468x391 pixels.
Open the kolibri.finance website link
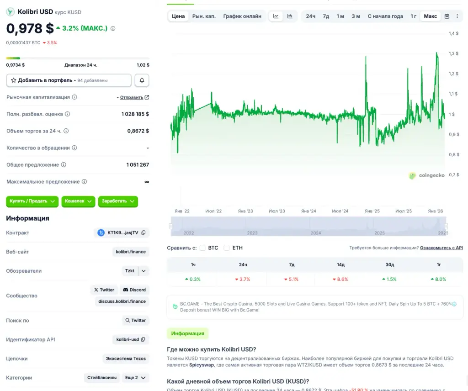pos(131,252)
